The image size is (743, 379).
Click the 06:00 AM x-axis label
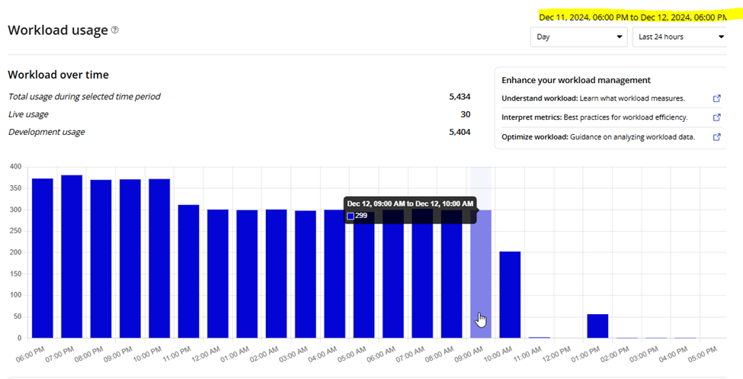pyautogui.click(x=382, y=355)
